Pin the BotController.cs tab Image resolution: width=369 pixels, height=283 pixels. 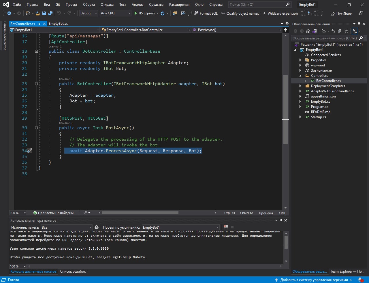pos(39,24)
